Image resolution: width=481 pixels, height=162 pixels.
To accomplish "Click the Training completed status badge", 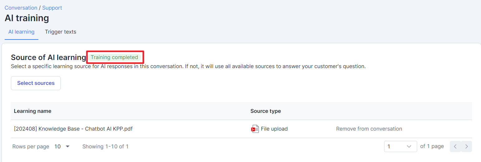I will [x=114, y=57].
